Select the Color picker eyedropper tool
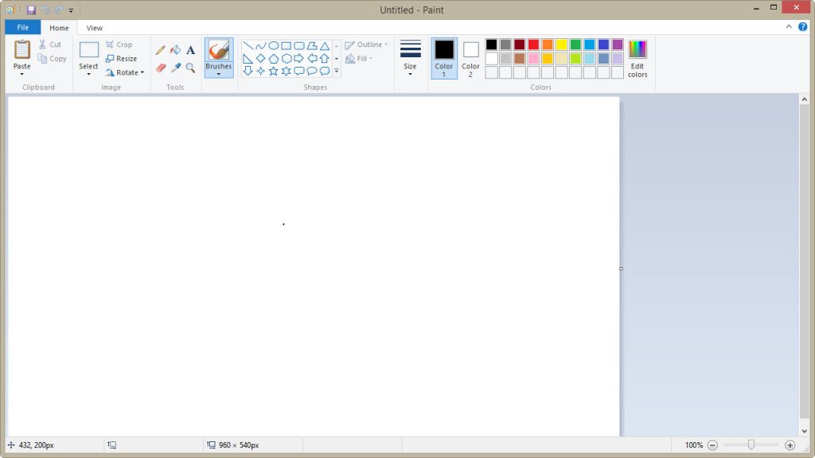This screenshot has width=815, height=458. click(x=176, y=68)
